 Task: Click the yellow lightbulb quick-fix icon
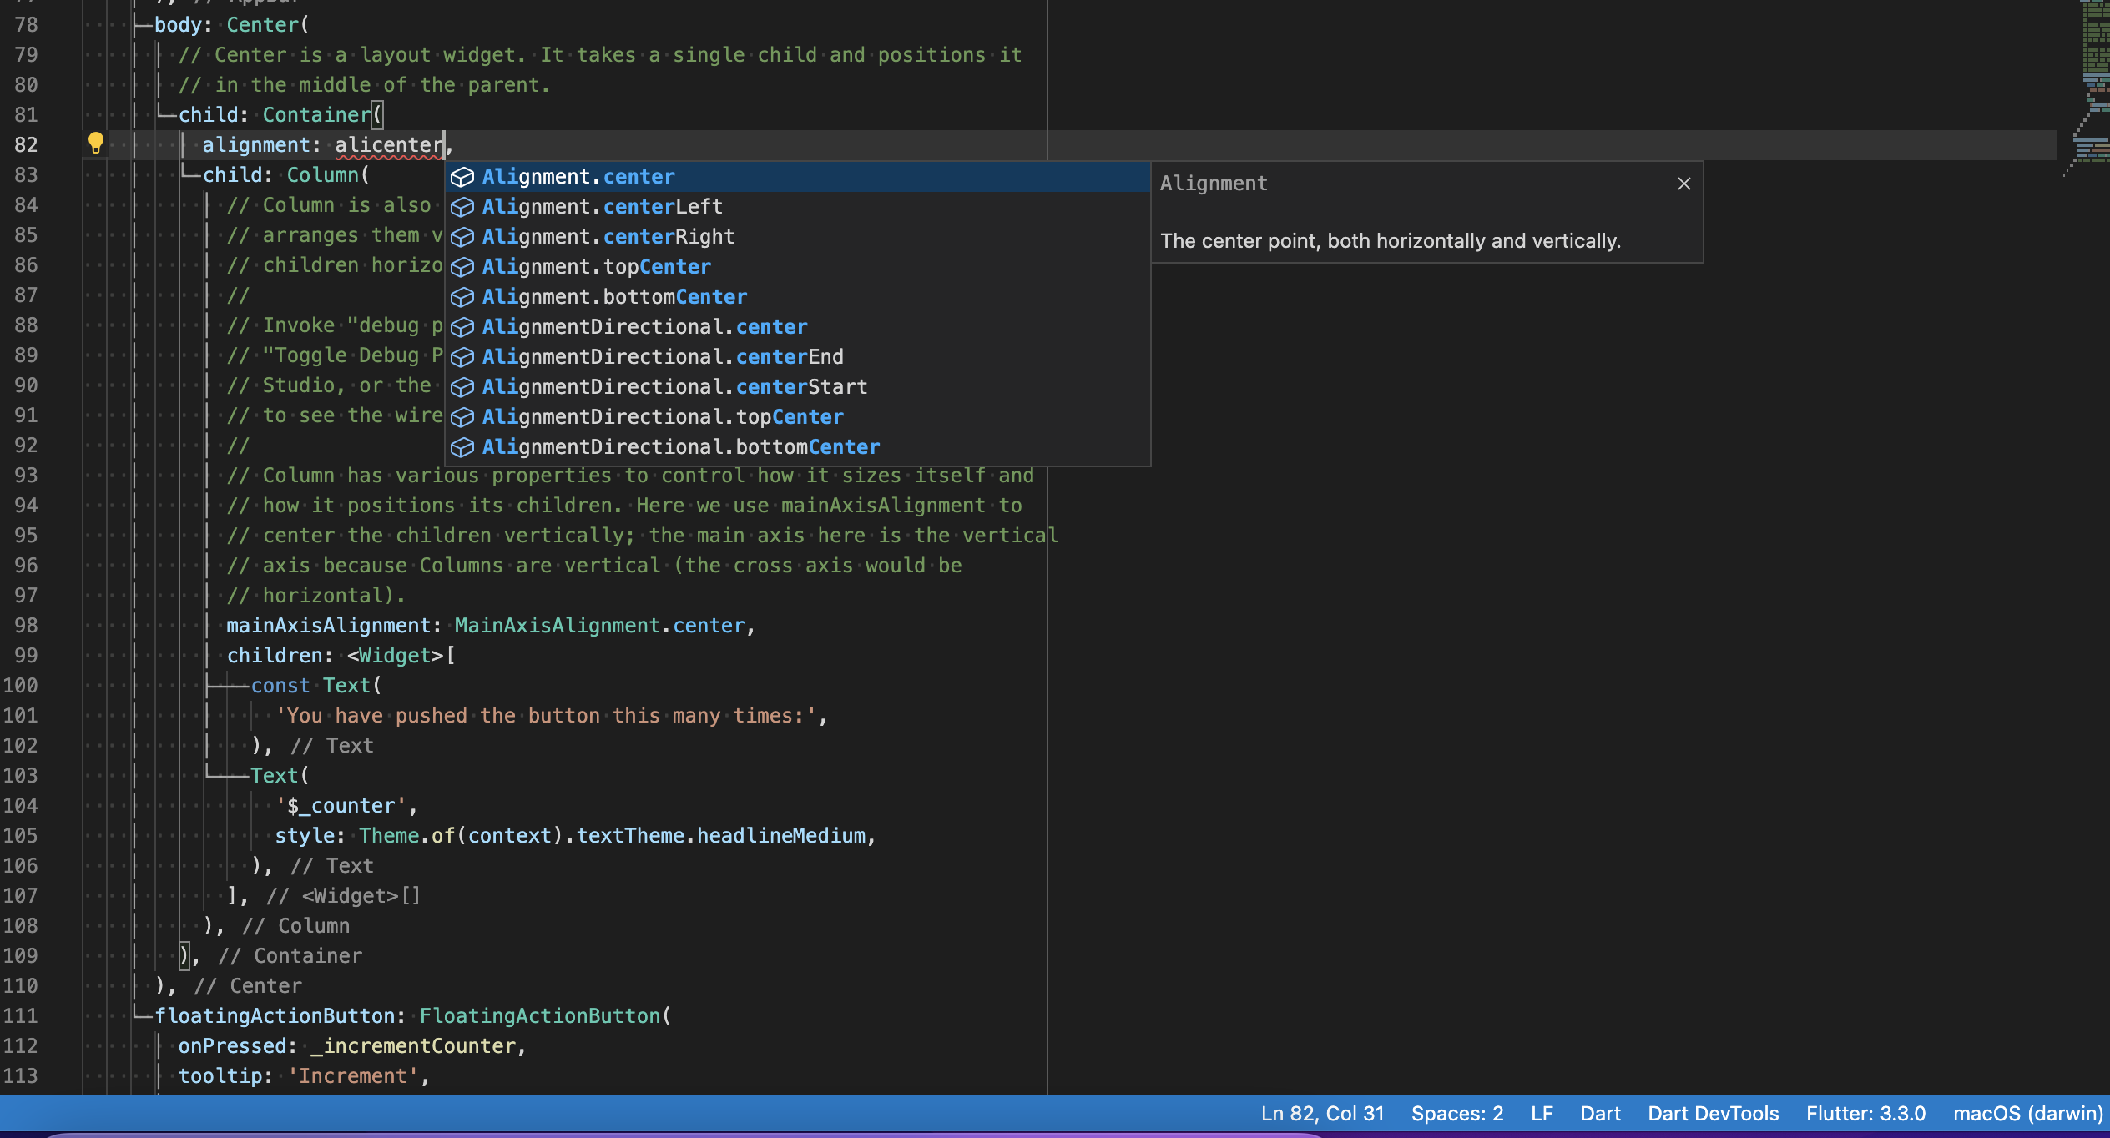[96, 143]
